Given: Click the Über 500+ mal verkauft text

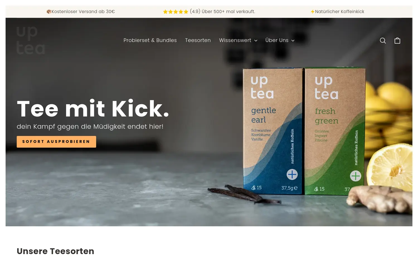Looking at the screenshot, I should coord(228,12).
